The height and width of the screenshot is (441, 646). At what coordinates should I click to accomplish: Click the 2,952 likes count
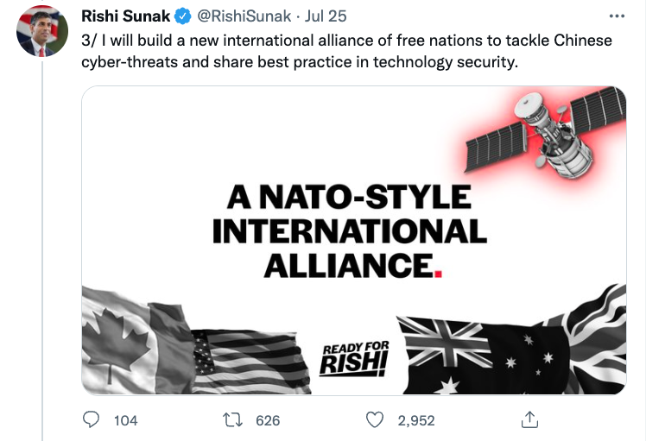(415, 420)
